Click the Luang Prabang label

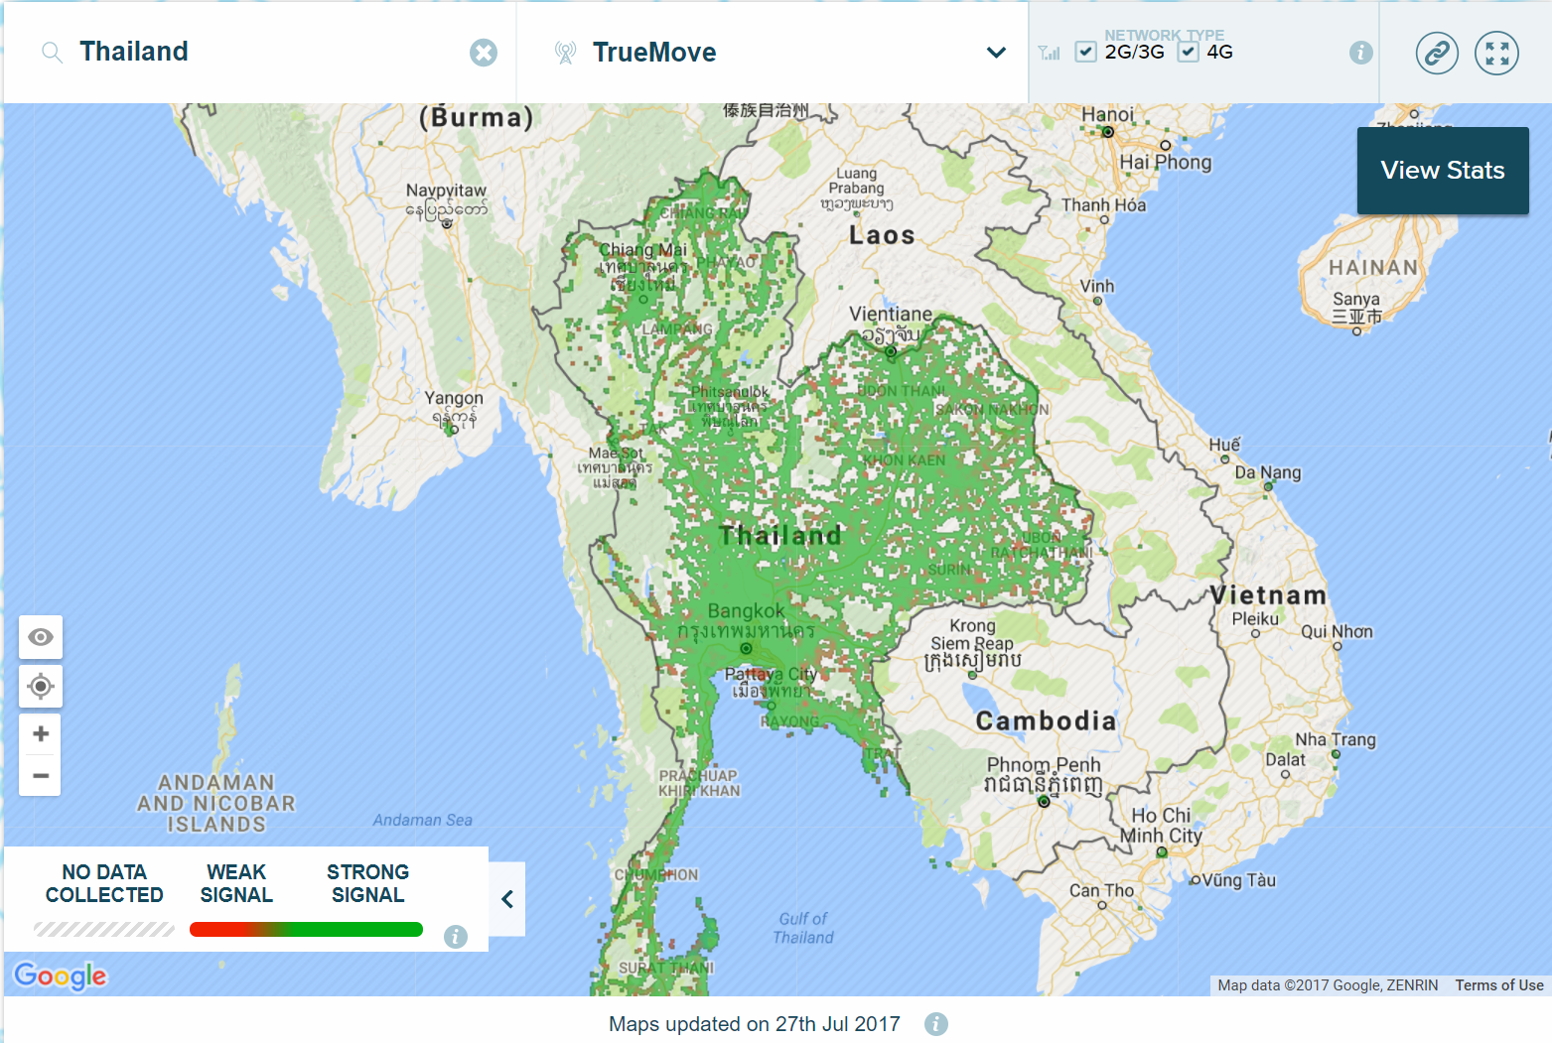(x=856, y=181)
